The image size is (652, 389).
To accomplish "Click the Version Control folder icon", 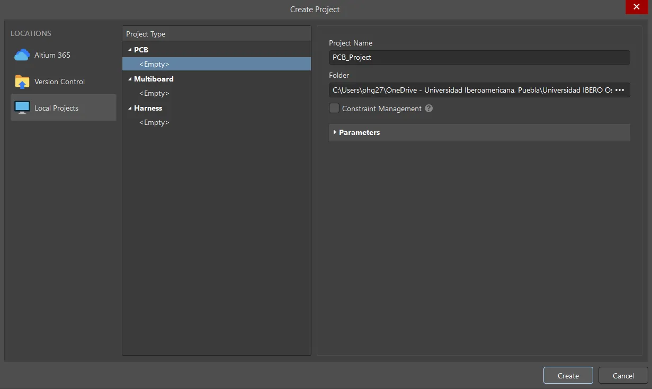I will tap(21, 81).
